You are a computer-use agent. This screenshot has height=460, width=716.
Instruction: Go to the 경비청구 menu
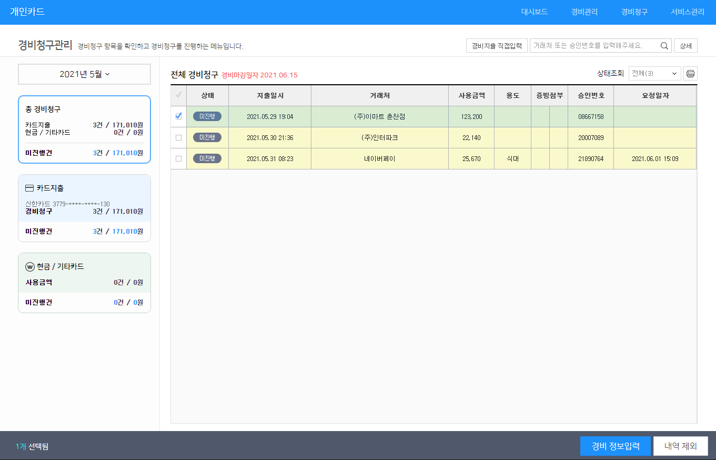(x=634, y=12)
